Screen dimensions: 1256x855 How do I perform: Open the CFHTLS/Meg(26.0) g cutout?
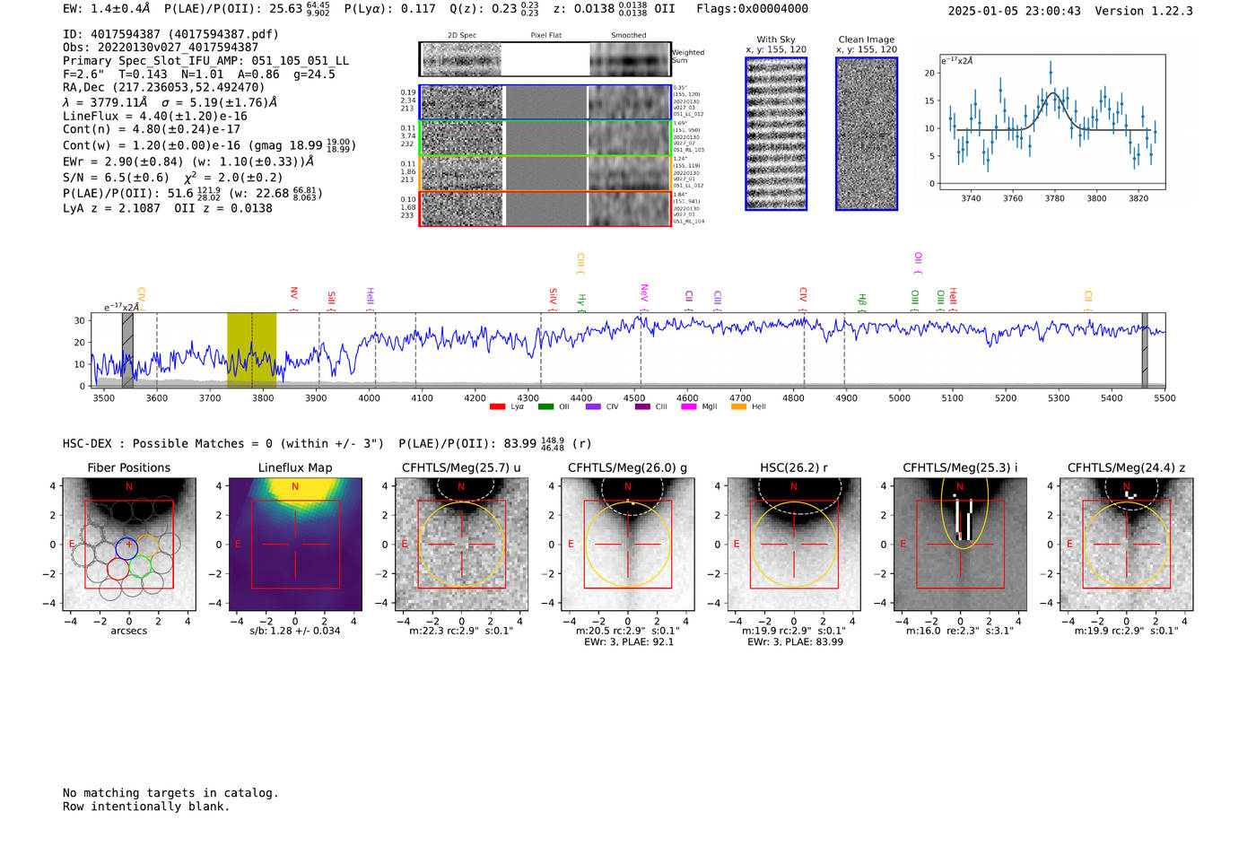(x=627, y=545)
